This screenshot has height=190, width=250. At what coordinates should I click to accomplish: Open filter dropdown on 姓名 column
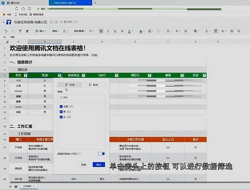coord(26,75)
